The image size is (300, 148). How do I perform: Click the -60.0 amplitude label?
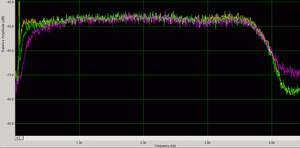click(x=10, y=51)
